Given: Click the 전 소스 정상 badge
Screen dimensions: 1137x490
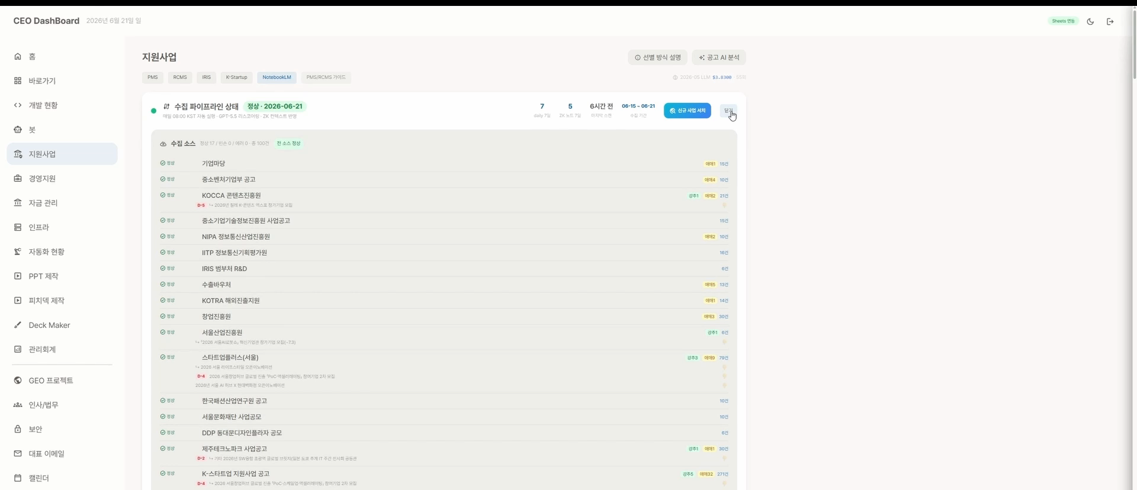Looking at the screenshot, I should [289, 143].
